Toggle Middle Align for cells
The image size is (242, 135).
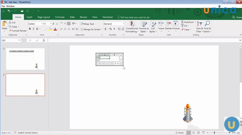(65, 23)
